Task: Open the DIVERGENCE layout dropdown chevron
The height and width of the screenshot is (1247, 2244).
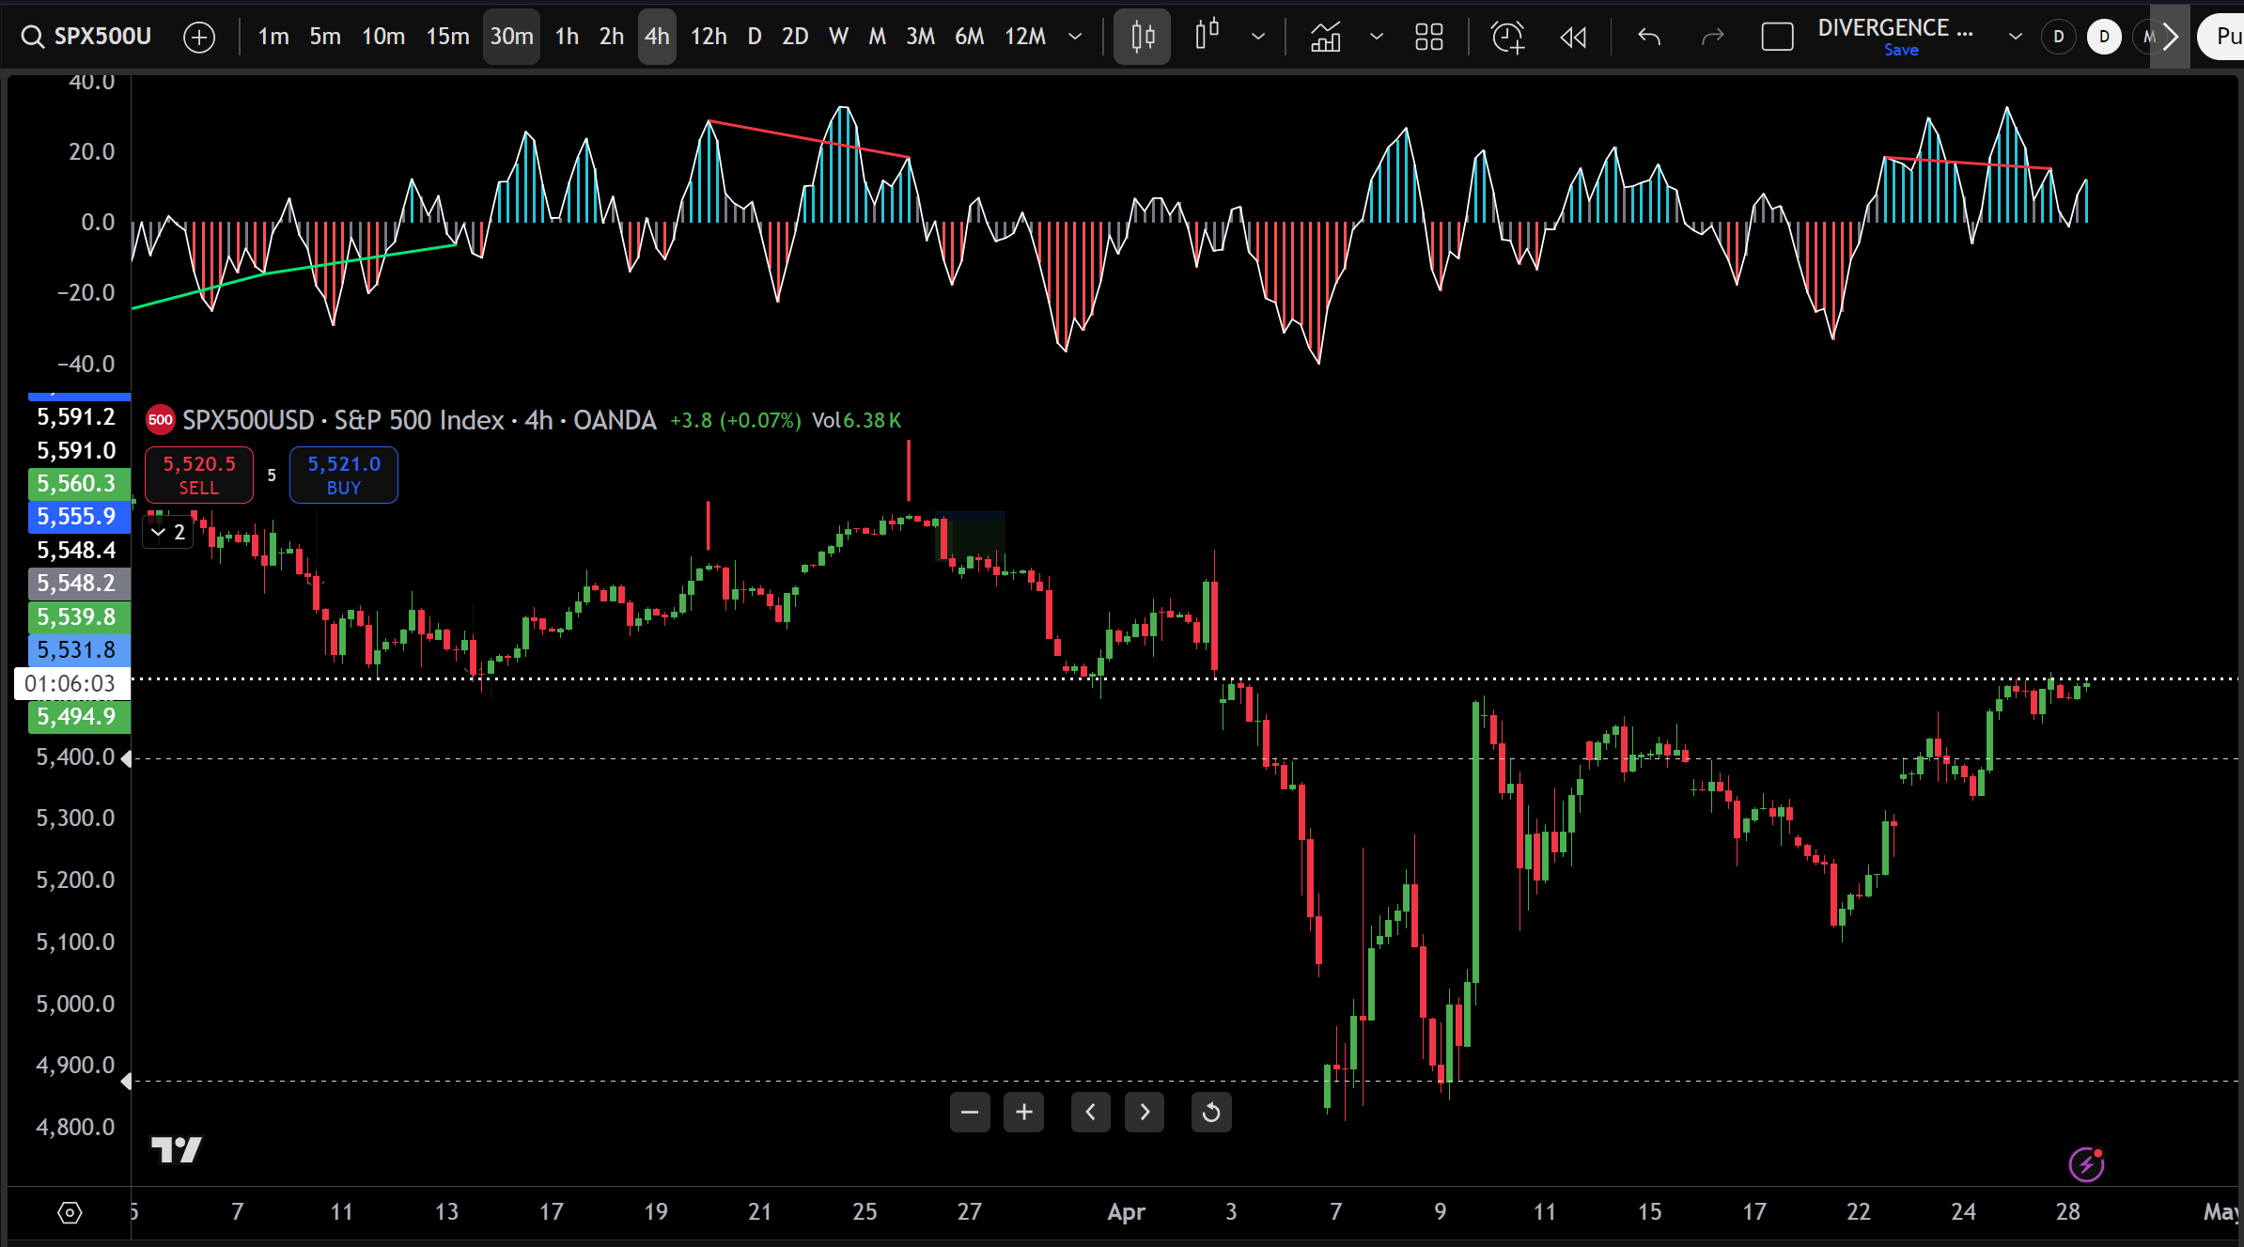Action: coord(2015,37)
